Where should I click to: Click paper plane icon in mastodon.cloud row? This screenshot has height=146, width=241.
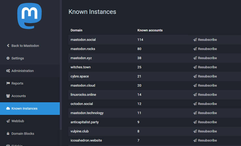click(x=195, y=85)
